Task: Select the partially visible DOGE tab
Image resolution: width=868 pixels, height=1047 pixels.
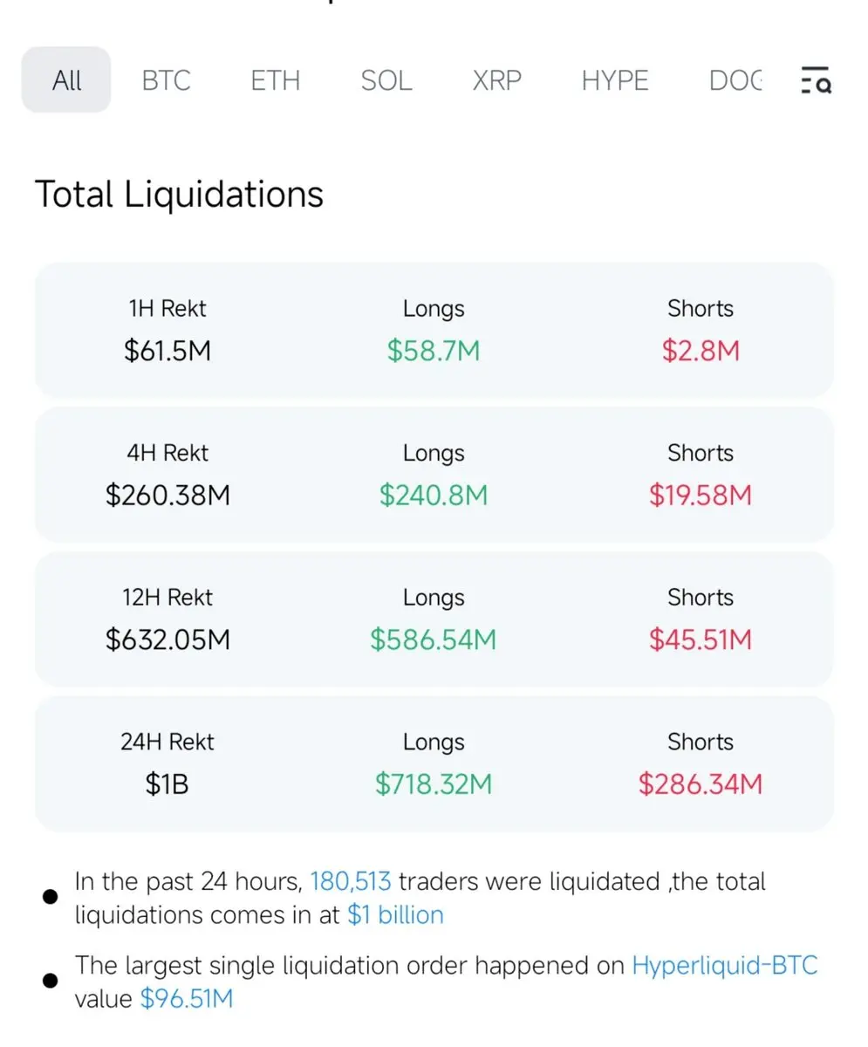Action: 735,81
